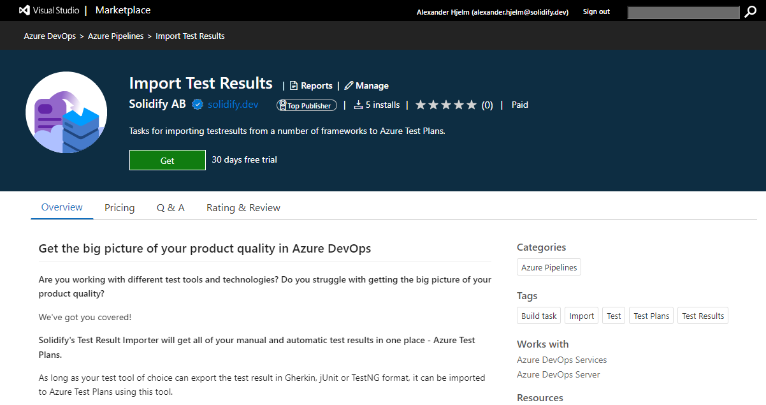
Task: Click the Import Test Results title
Action: 201,84
